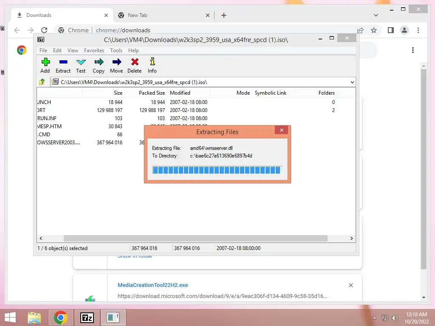The image size is (435, 326).
Task: Click the 7-Zip address path field
Action: [200, 82]
